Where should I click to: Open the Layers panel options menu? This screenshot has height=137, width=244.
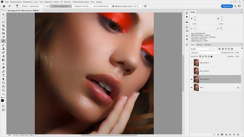242,45
